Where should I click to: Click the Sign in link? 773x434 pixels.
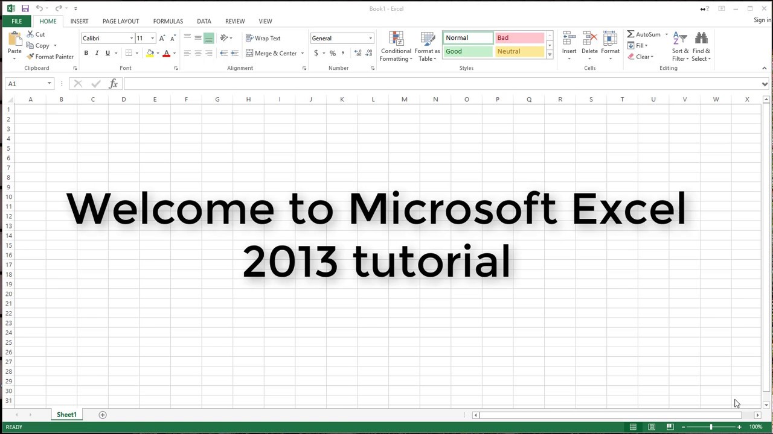(763, 20)
